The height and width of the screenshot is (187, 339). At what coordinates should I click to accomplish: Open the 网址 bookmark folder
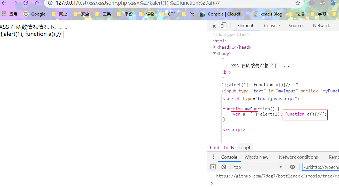pos(59,14)
